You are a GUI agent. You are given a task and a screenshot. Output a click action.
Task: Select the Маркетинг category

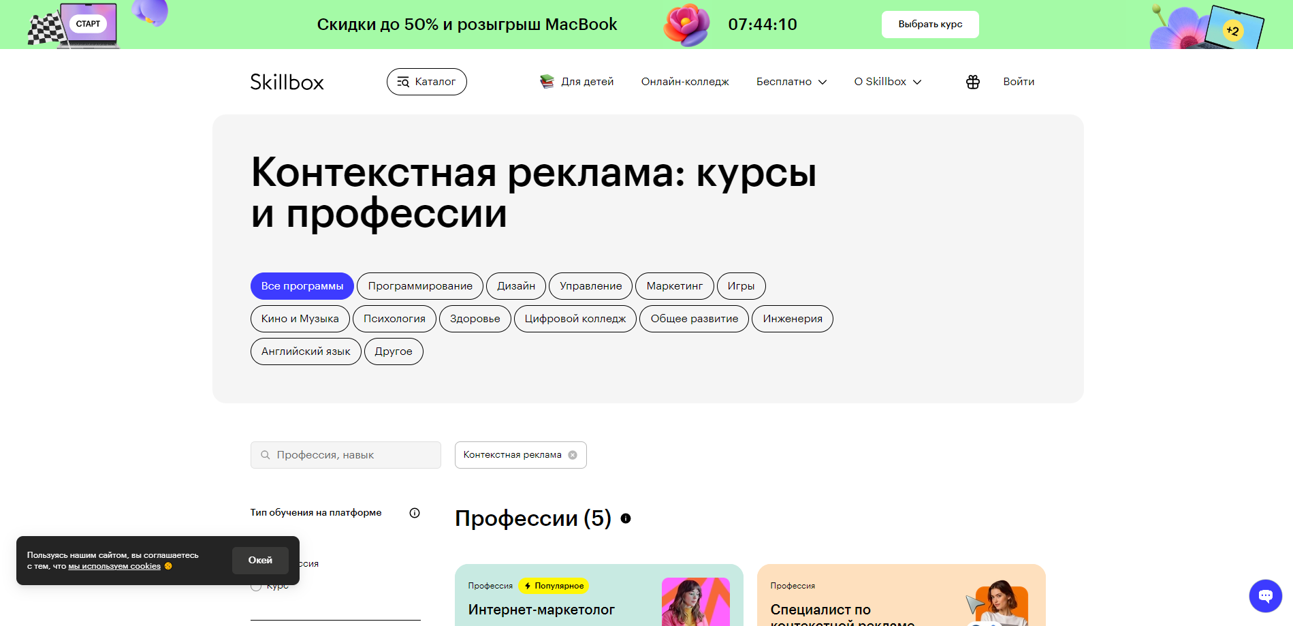coord(675,286)
